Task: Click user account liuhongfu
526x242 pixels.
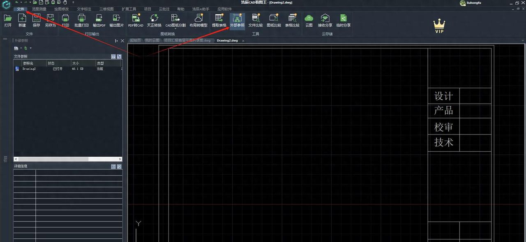Action: point(471,3)
